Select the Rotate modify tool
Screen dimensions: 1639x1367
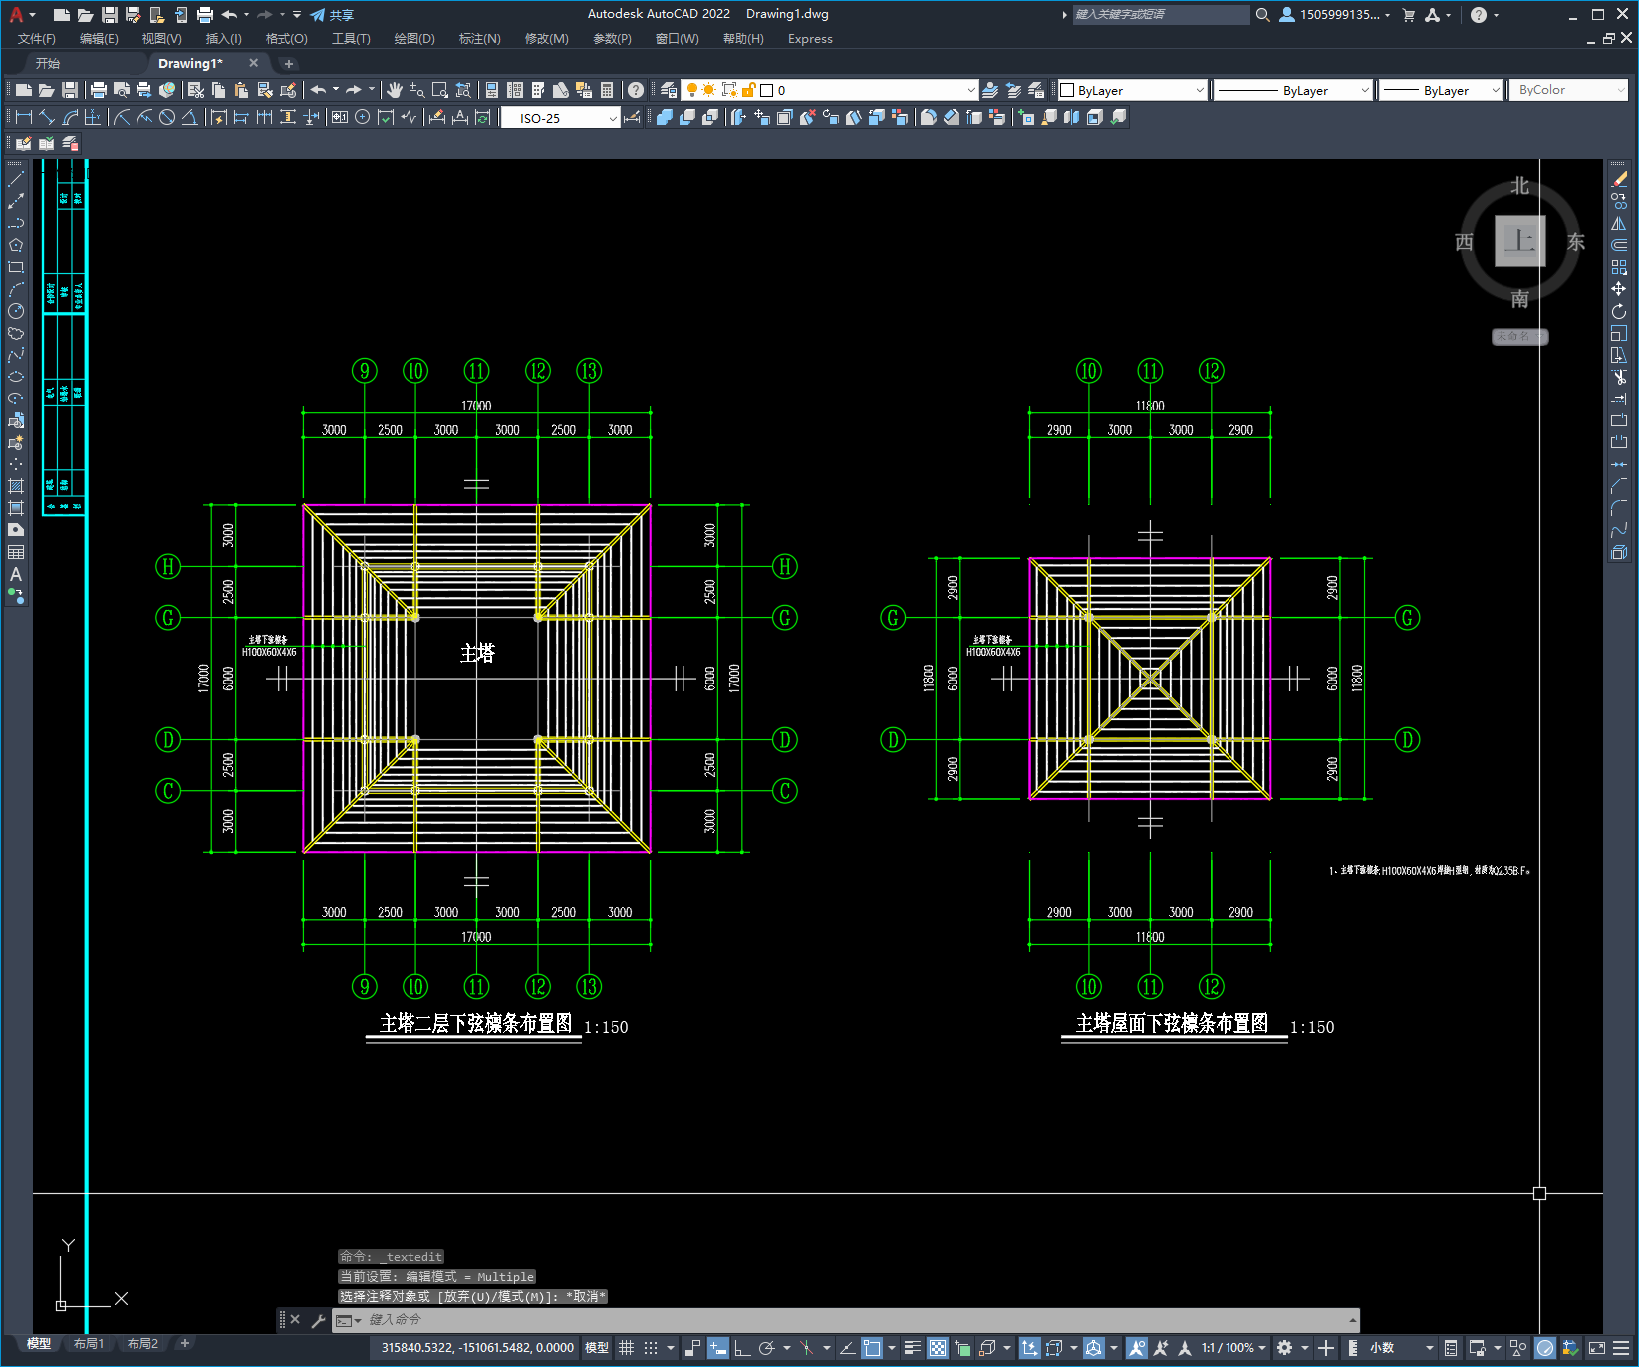click(x=1619, y=311)
